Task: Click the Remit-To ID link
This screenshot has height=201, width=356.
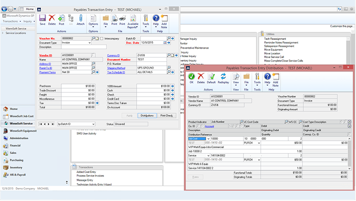Action: point(46,68)
